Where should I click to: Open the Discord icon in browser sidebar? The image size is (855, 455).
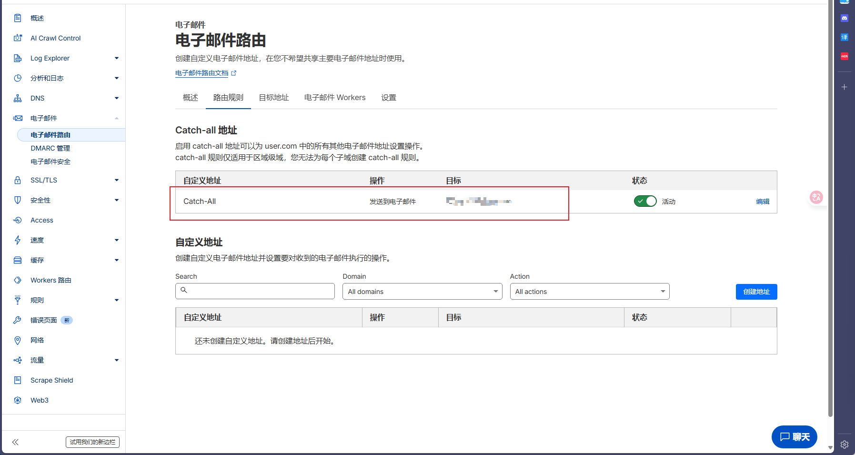tap(844, 18)
